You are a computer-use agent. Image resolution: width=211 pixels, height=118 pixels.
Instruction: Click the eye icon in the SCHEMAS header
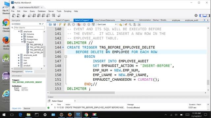coord(40,24)
